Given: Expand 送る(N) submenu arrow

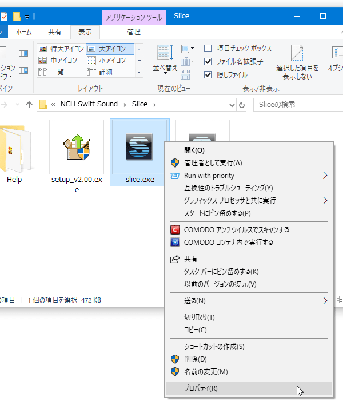Looking at the screenshot, I should (x=325, y=301).
